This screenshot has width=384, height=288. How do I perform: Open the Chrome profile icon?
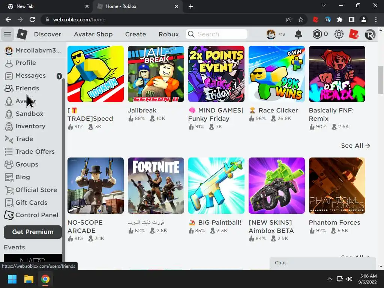(x=364, y=19)
